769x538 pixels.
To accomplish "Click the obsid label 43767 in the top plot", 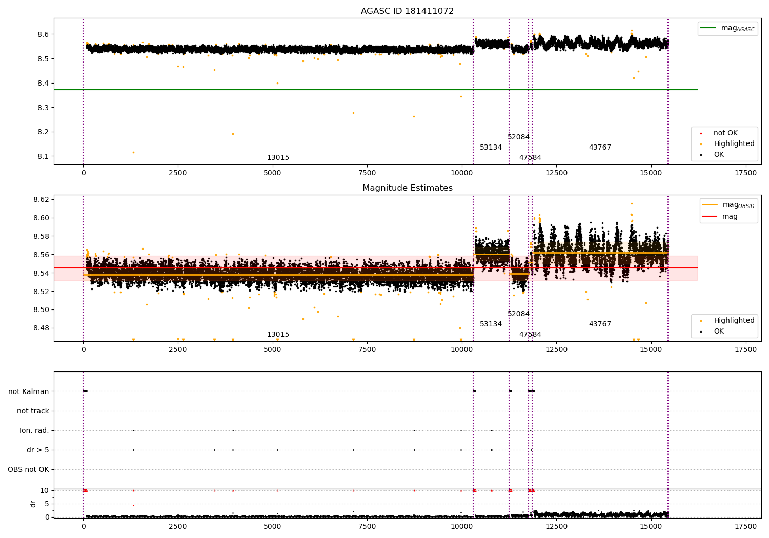I will coord(600,148).
